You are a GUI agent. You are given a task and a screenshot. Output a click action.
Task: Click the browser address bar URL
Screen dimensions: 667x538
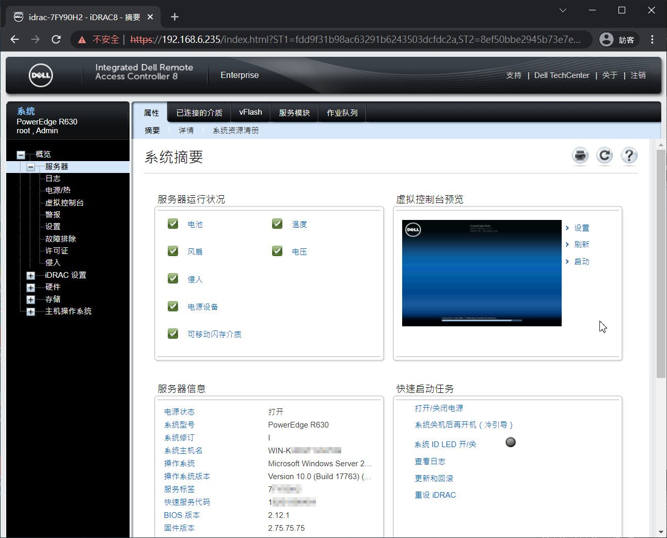click(355, 39)
